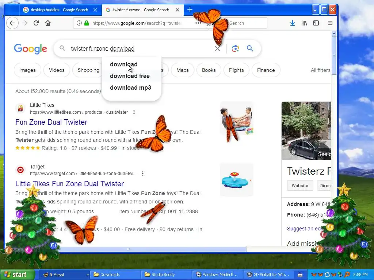
Task: Filter results by Flights
Action: [236, 70]
